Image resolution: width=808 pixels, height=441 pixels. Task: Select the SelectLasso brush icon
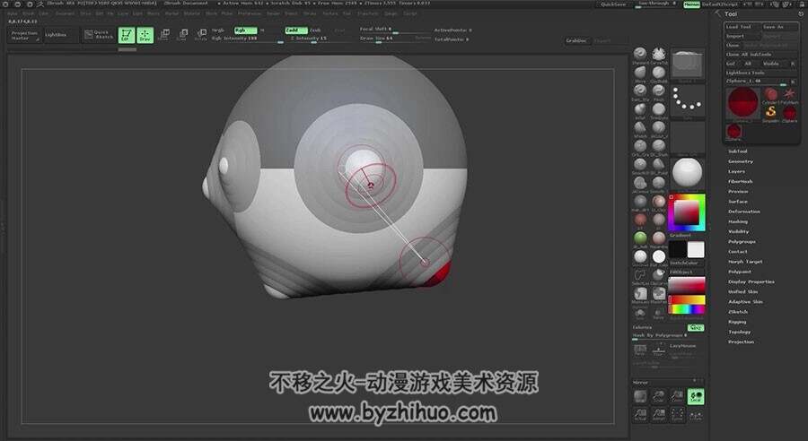(640, 275)
